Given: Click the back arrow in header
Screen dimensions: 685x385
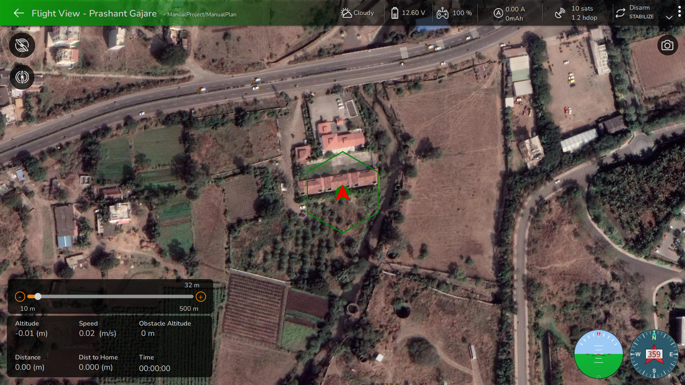Looking at the screenshot, I should [x=19, y=13].
